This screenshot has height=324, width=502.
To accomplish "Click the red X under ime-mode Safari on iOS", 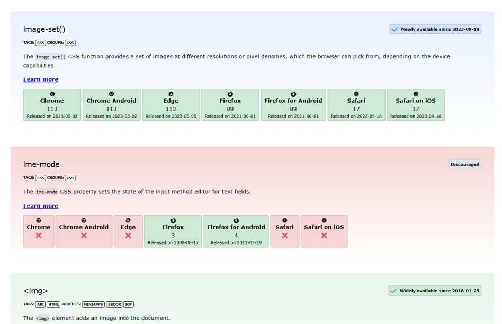I will click(x=324, y=235).
